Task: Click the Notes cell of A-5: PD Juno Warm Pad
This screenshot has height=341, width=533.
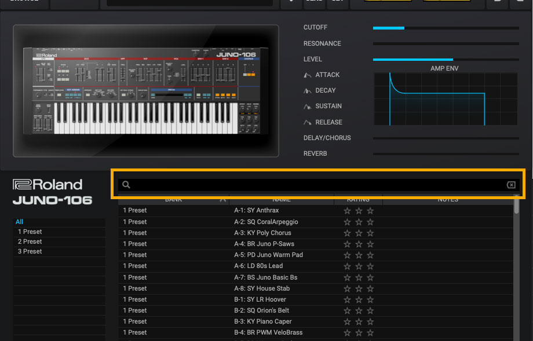Action: pyautogui.click(x=448, y=255)
